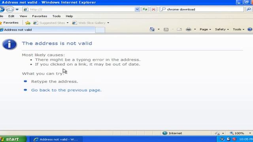Open the Windows start menu
The image size is (253, 142).
13,139
